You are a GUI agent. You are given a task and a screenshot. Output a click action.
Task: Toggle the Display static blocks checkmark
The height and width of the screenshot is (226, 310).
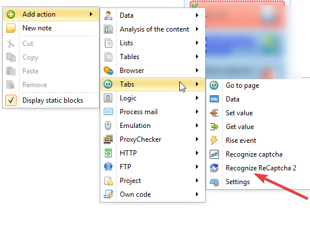[11, 100]
